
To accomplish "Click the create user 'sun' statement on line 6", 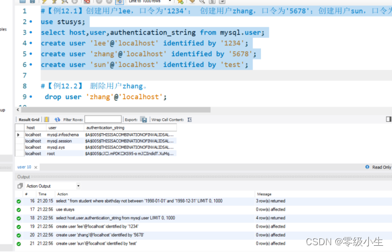I will click(145, 65).
